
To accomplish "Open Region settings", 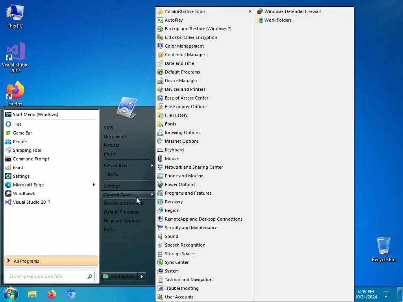I will pos(205,210).
